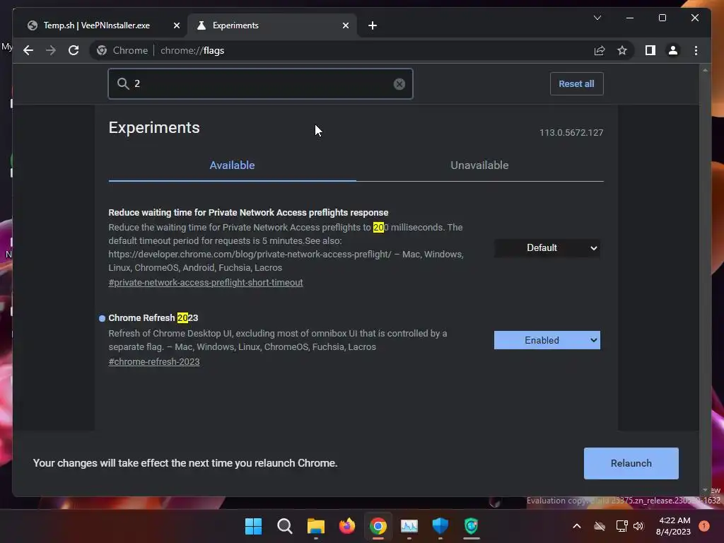Open the side panel icon
The image size is (724, 543).
[x=650, y=50]
